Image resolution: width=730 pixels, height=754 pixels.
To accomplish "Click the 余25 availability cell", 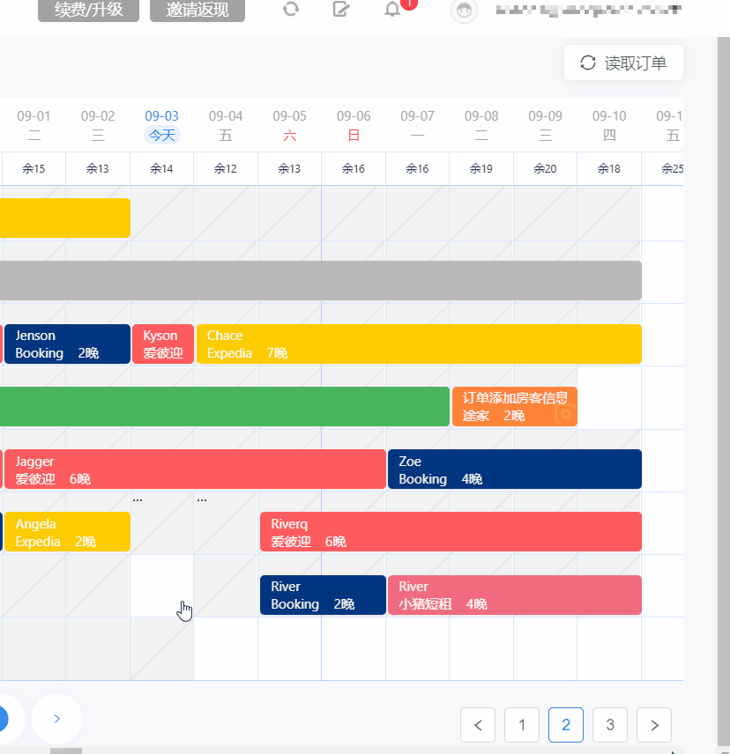I will (663, 169).
